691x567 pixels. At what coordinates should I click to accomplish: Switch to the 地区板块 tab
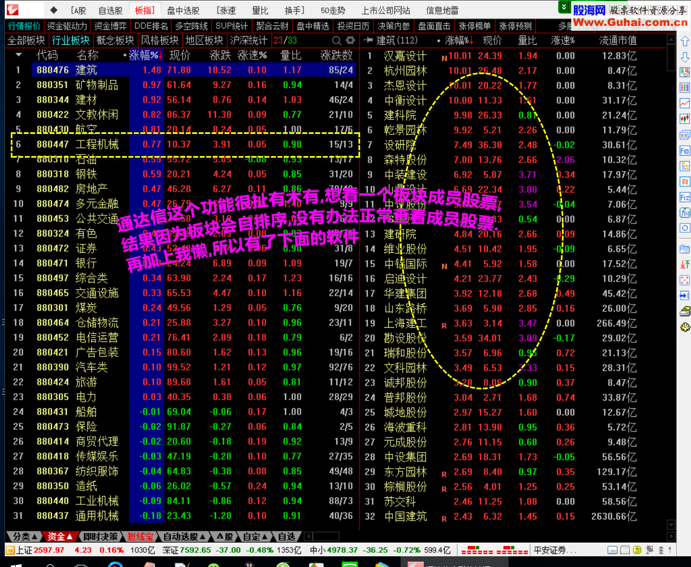tap(205, 40)
